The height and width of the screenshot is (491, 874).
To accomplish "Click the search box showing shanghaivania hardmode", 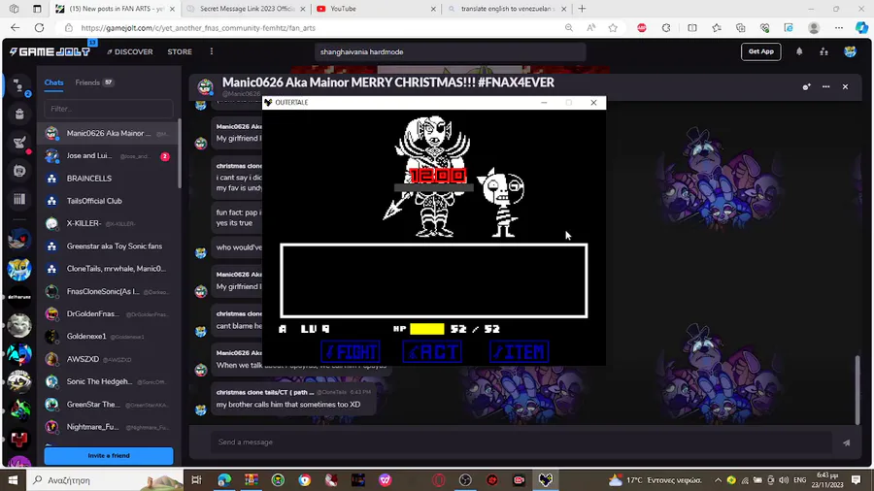I will [451, 51].
